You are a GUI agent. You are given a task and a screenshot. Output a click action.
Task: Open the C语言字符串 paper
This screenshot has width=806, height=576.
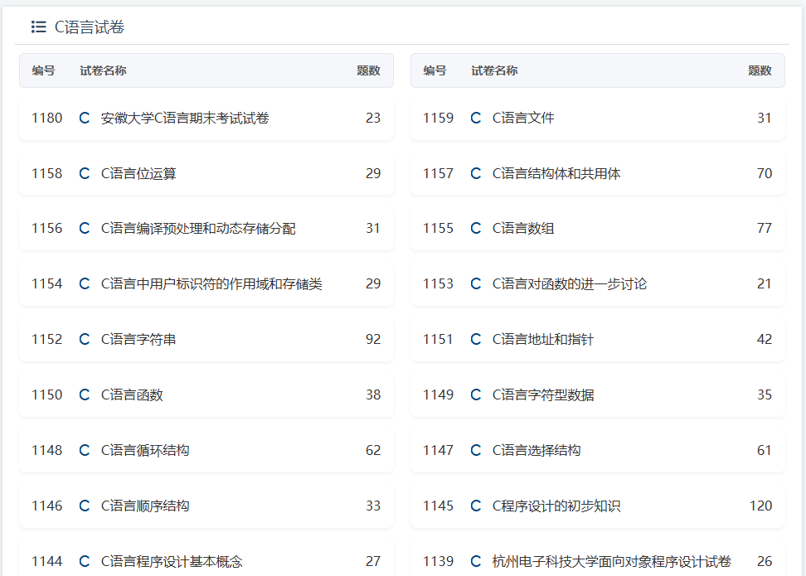(x=138, y=339)
